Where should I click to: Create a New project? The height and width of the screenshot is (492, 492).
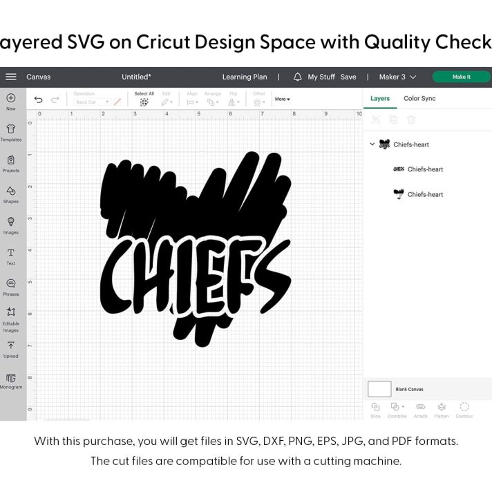point(11,102)
